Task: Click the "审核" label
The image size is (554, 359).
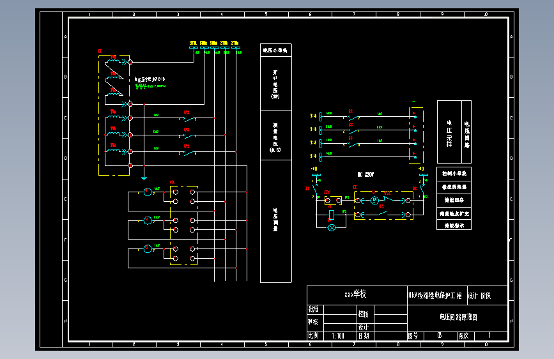Action: click(313, 322)
